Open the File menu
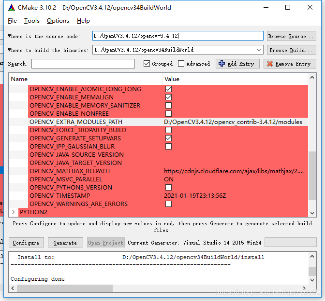The width and height of the screenshot is (325, 301). pyautogui.click(x=12, y=21)
